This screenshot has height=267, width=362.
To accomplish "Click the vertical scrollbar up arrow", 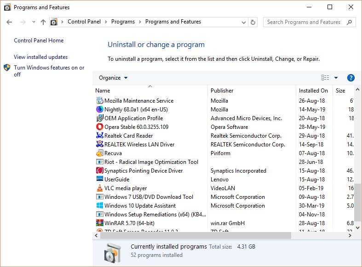I will pyautogui.click(x=357, y=89).
